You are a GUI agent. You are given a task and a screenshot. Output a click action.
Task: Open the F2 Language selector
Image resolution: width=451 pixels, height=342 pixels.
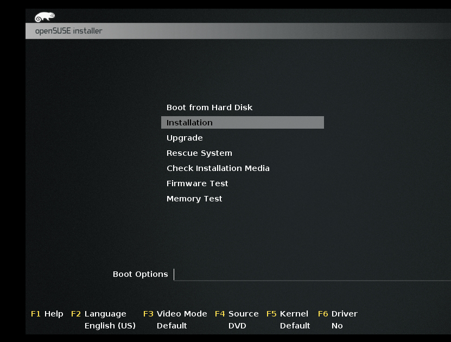pos(99,314)
